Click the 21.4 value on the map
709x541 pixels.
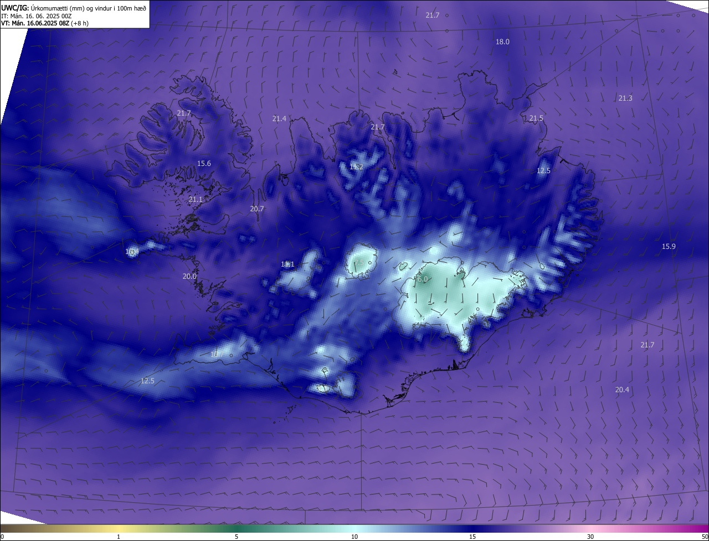[x=279, y=119]
